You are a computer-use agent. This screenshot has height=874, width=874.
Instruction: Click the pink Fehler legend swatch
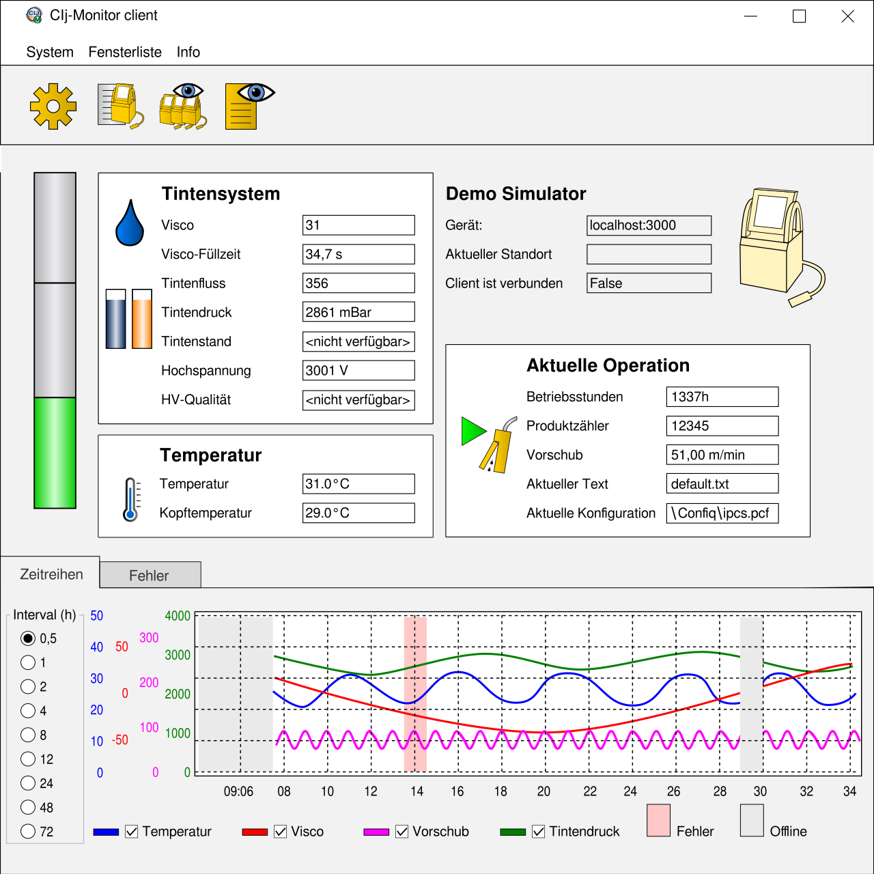click(x=658, y=820)
